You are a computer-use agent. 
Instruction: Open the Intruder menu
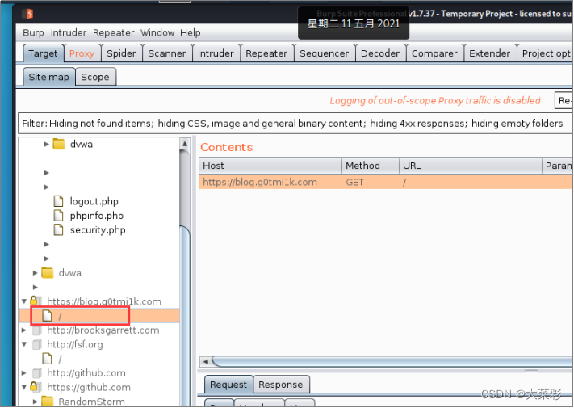[x=69, y=32]
